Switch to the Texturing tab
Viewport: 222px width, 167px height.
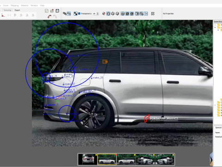pyautogui.click(x=7, y=10)
